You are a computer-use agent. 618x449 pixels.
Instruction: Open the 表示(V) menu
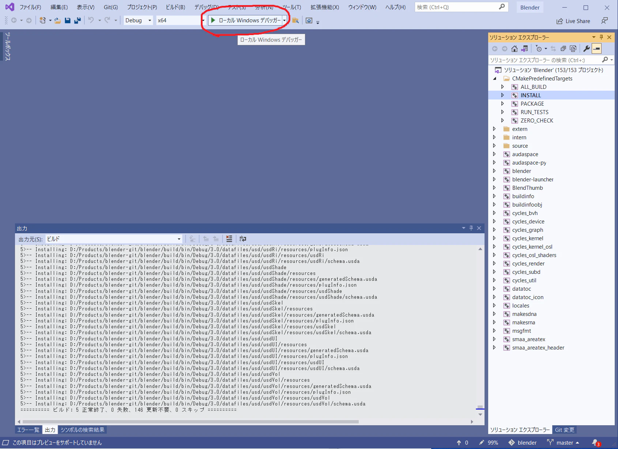86,7
